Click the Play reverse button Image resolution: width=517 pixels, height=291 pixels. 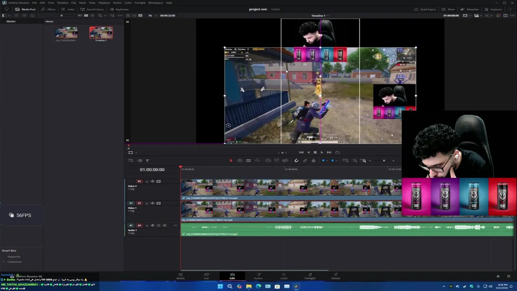pyautogui.click(x=308, y=152)
